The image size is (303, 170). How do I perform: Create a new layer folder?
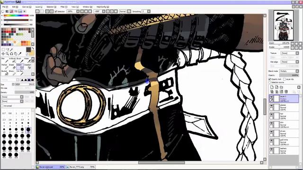click(281, 87)
